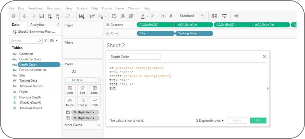Sort descending toolbar icon
Screen dimensions: 305x139
click(x=131, y=16)
